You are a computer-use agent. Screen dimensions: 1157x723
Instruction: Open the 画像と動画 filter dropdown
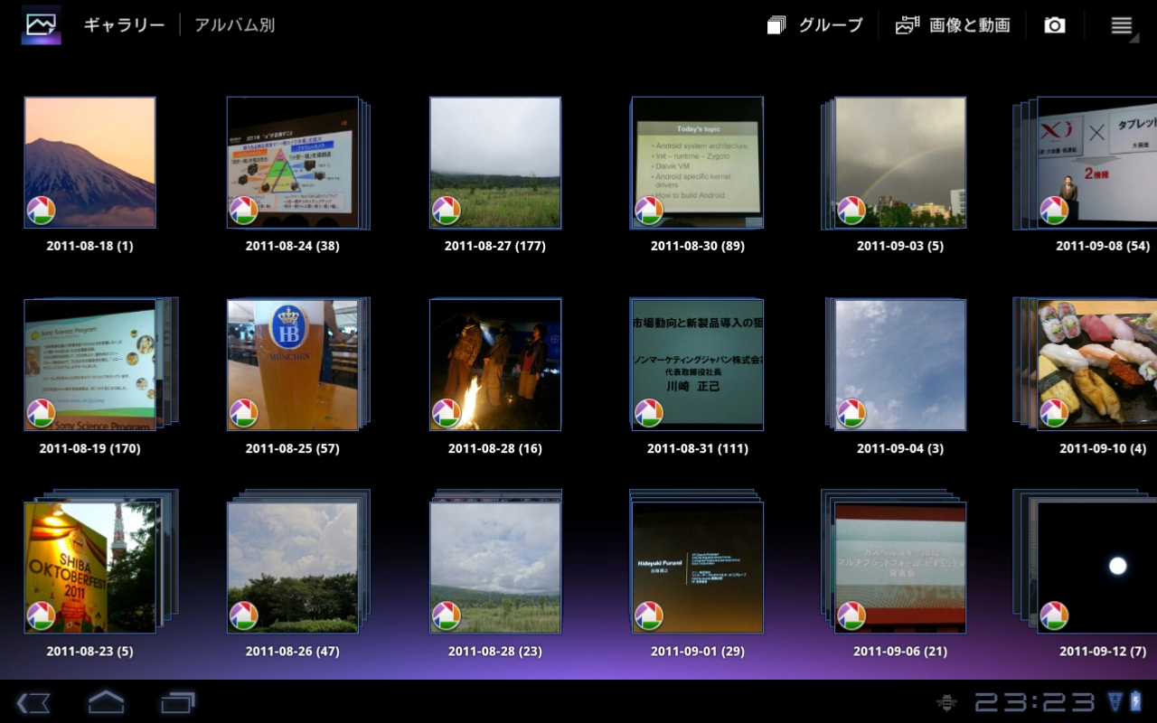coord(953,25)
